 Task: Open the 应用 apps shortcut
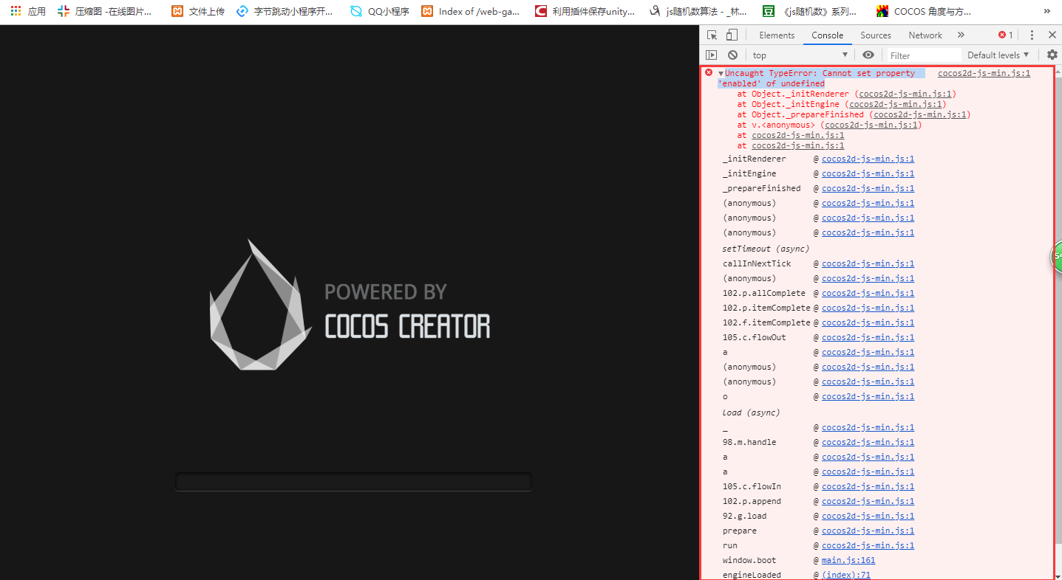tap(28, 12)
